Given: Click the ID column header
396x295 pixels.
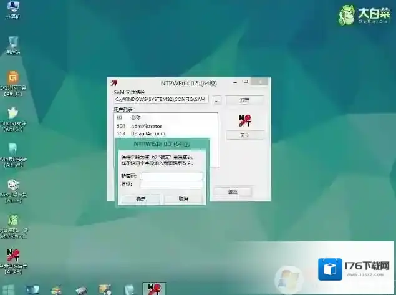Looking at the screenshot, I should [120, 117].
